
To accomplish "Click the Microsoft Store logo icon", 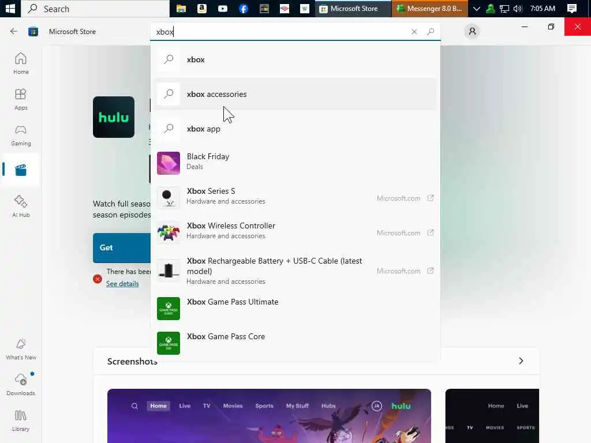I will point(33,31).
